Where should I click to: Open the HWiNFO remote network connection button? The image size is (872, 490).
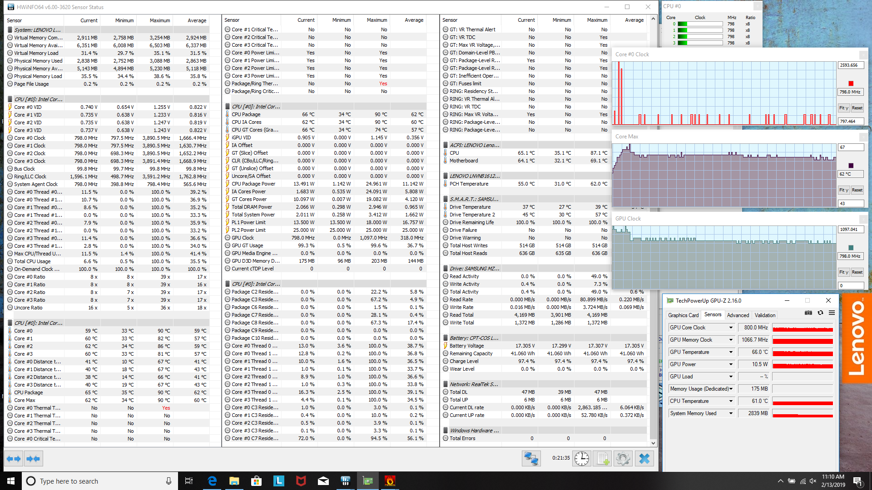click(531, 459)
